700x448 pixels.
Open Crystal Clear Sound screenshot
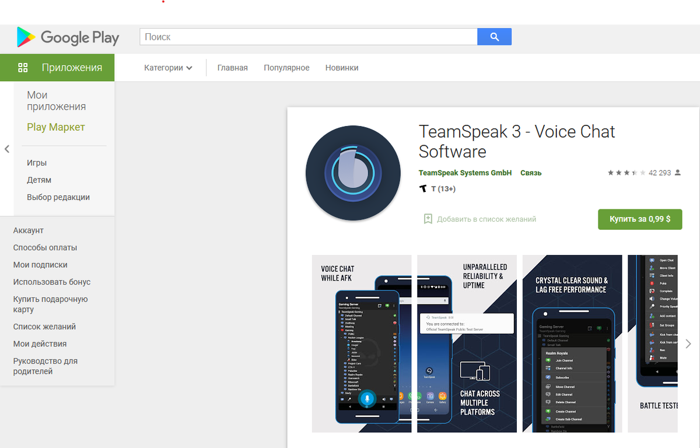(572, 344)
